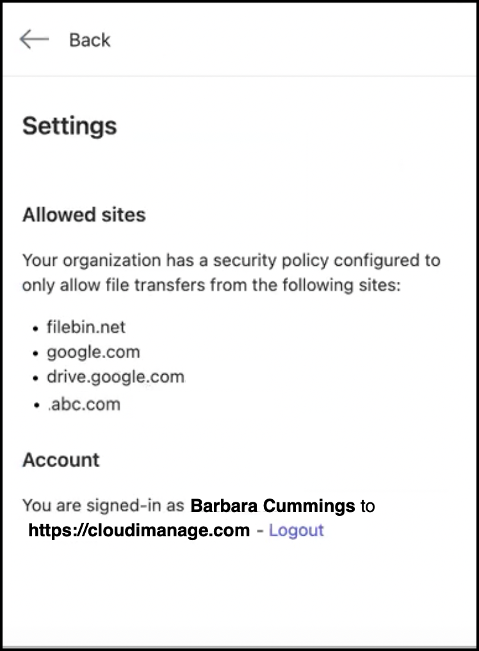Click the "You are signed-in as" text
The height and width of the screenshot is (651, 479).
point(103,506)
